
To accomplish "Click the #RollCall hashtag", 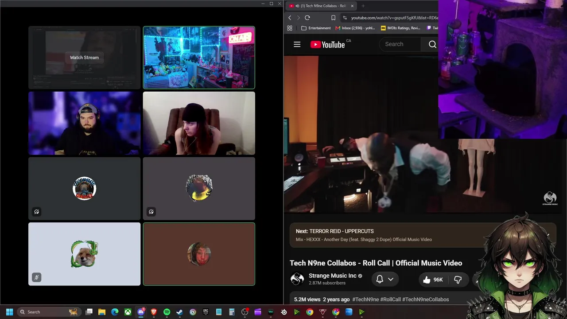I will pyautogui.click(x=390, y=300).
